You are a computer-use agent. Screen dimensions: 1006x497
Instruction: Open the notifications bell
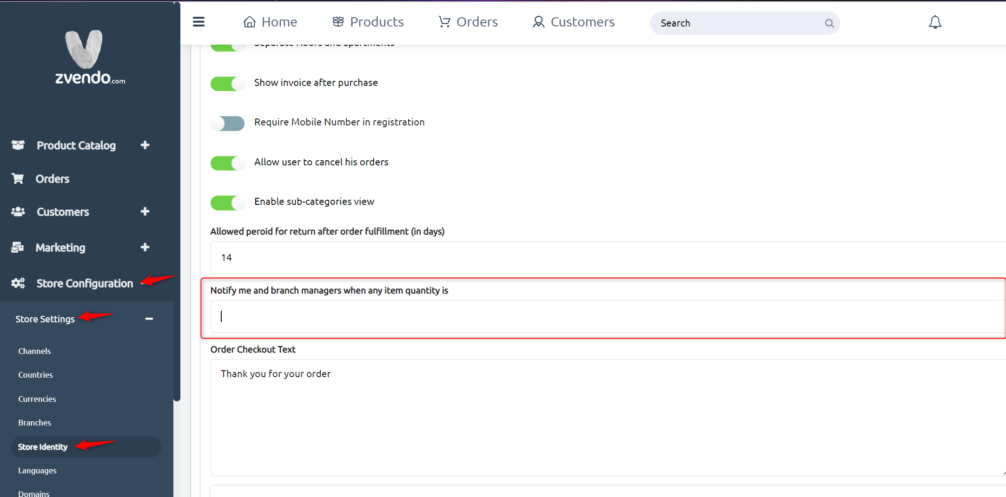tap(935, 22)
